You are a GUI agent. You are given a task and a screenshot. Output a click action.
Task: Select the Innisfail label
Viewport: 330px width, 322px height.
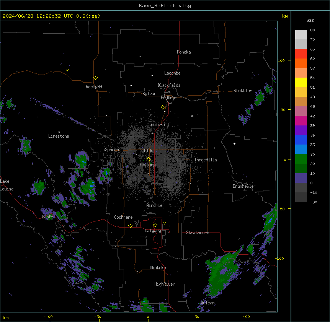point(159,125)
